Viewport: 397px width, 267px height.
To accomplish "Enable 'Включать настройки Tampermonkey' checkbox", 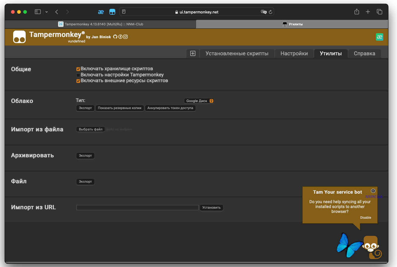I will point(78,75).
